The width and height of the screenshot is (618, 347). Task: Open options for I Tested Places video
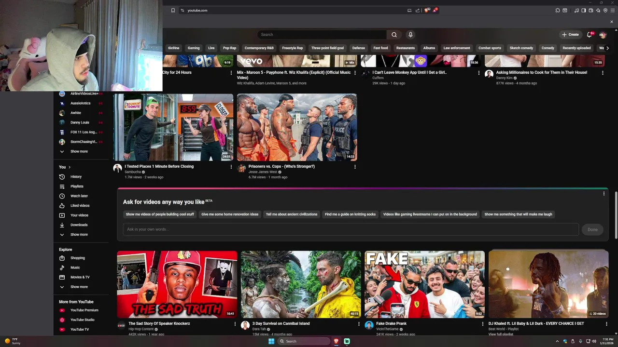pos(231,167)
